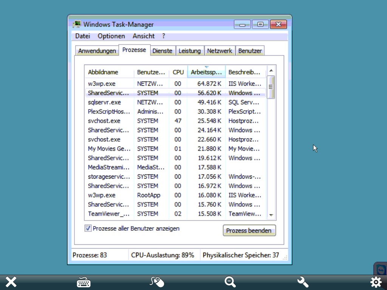Click the process list scrollbar thumb
The image size is (387, 290).
tap(271, 87)
